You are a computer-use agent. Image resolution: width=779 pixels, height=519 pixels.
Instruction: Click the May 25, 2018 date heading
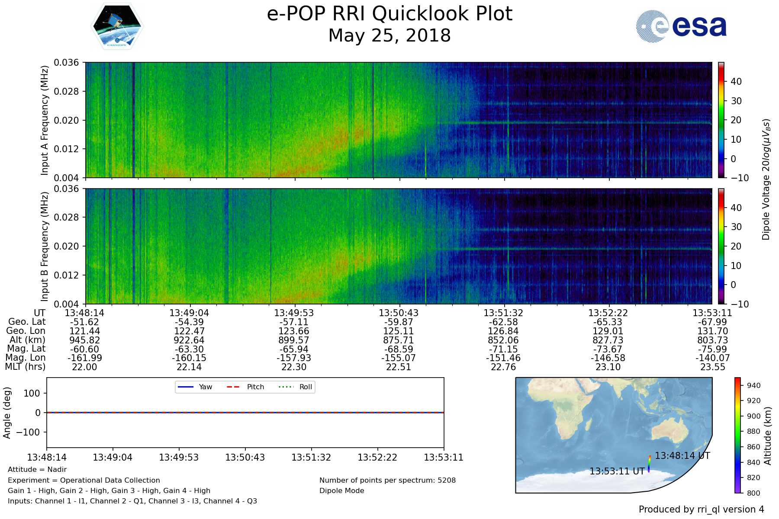pos(389,35)
